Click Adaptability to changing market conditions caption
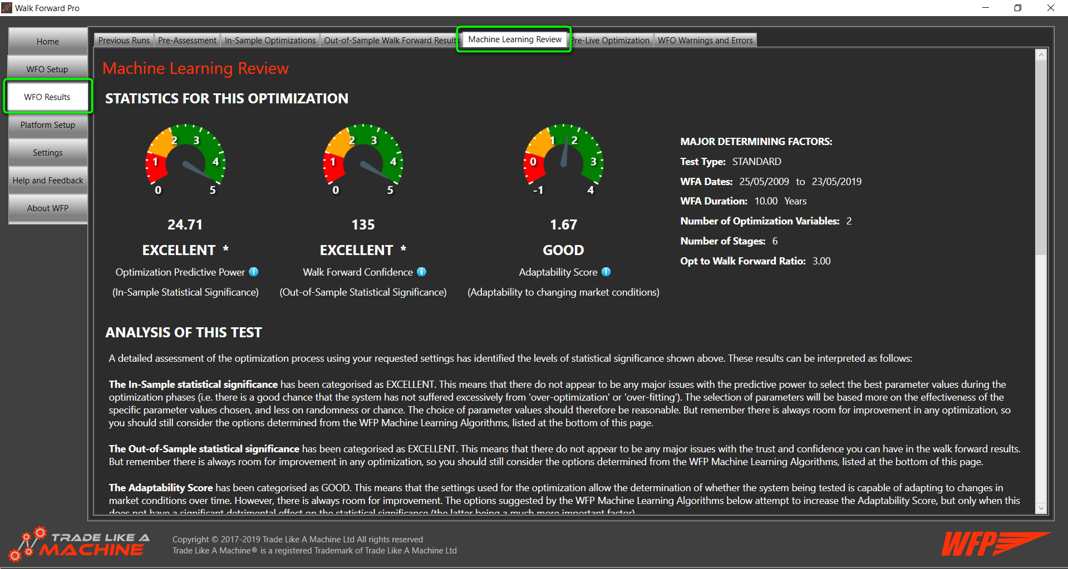The width and height of the screenshot is (1068, 569). tap(563, 292)
